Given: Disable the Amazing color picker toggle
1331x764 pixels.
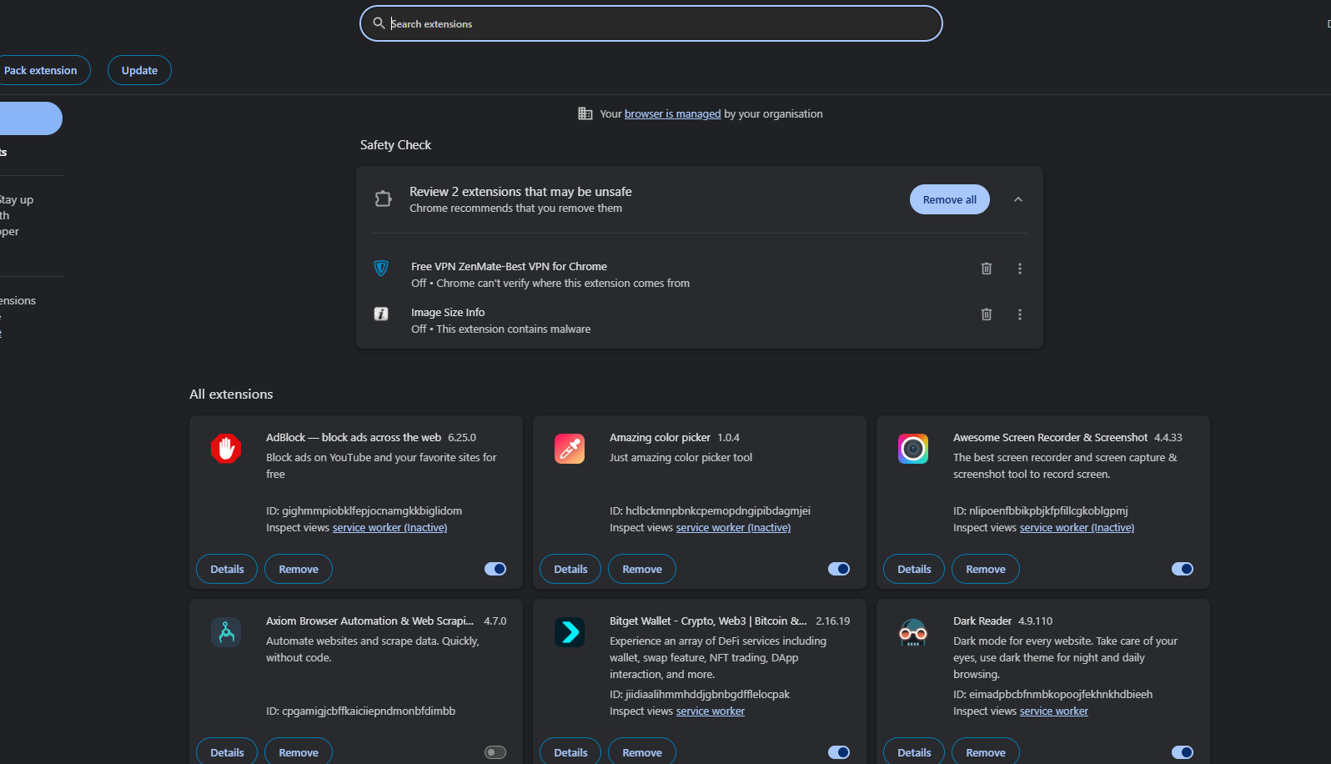Looking at the screenshot, I should tap(839, 569).
